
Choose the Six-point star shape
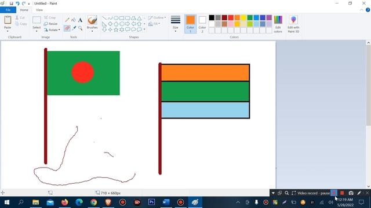click(x=122, y=29)
